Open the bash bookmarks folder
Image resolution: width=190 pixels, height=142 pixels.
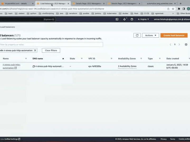coord(9,13)
